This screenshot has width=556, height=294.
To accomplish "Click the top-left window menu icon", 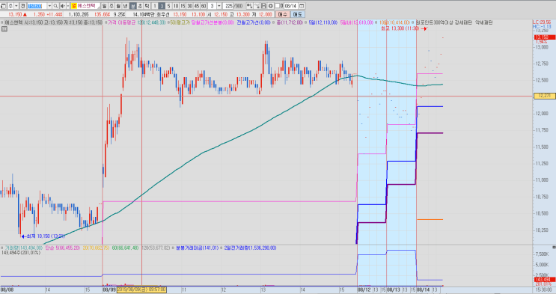I will coord(3,6).
